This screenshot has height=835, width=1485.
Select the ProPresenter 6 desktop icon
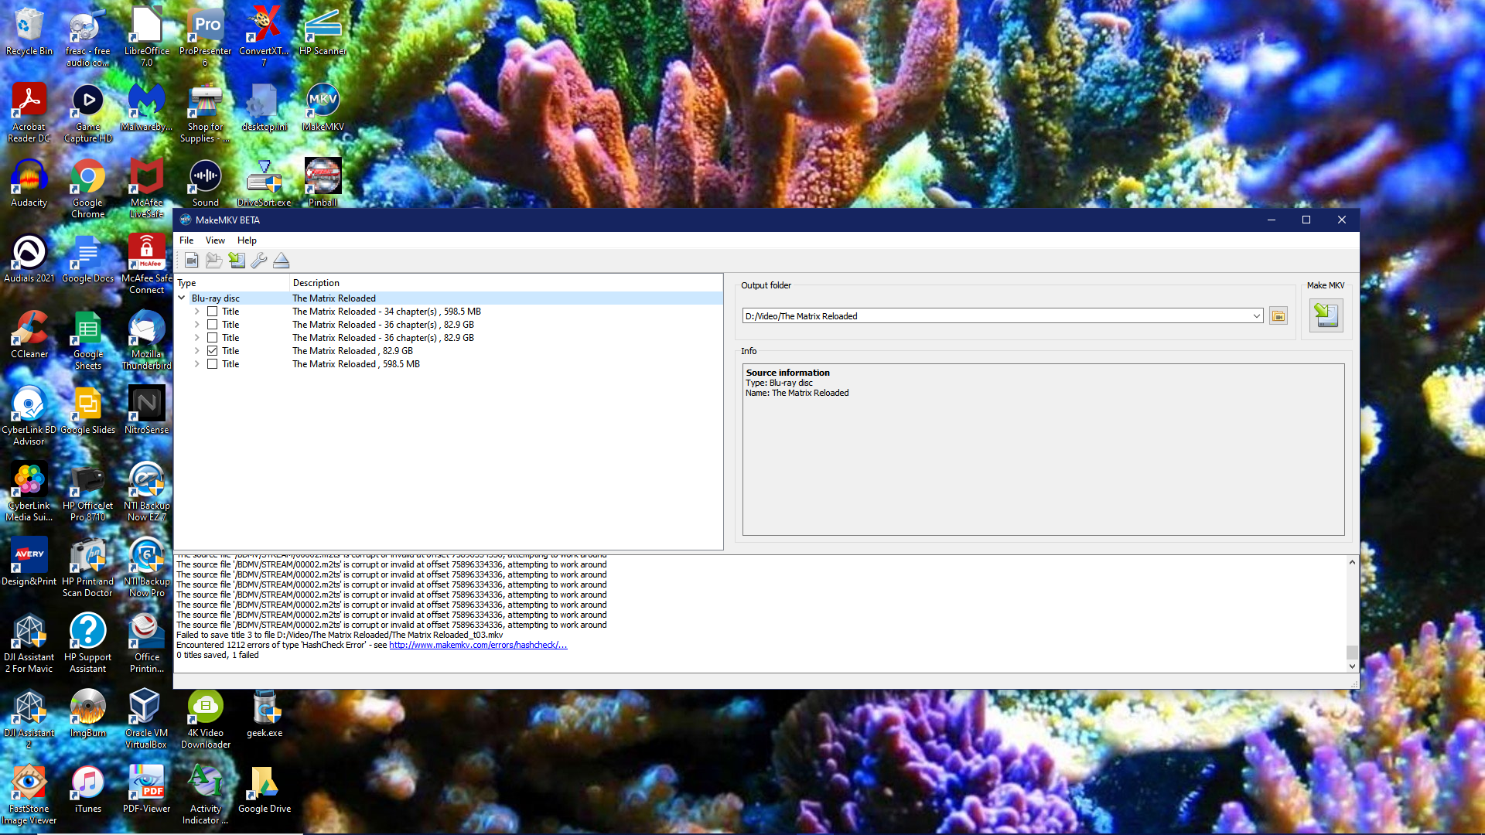tap(206, 37)
